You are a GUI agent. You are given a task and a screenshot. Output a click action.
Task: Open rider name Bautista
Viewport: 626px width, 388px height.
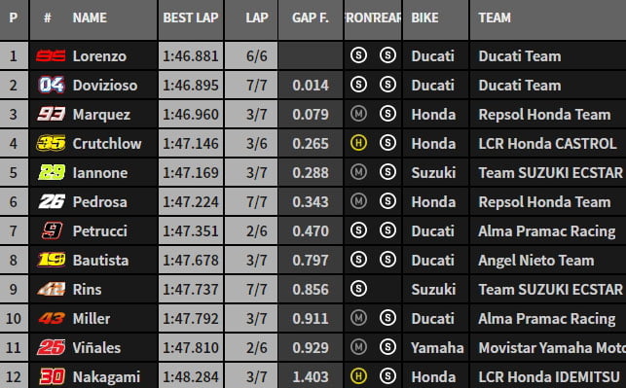(100, 260)
